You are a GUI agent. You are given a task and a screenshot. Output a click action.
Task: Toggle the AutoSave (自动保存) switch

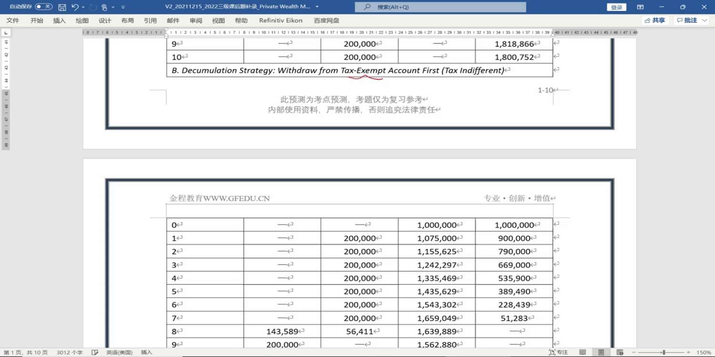44,7
